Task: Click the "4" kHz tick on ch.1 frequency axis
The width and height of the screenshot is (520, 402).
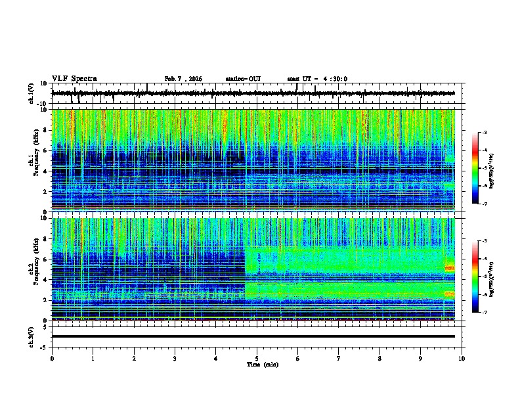Action: 45,171
